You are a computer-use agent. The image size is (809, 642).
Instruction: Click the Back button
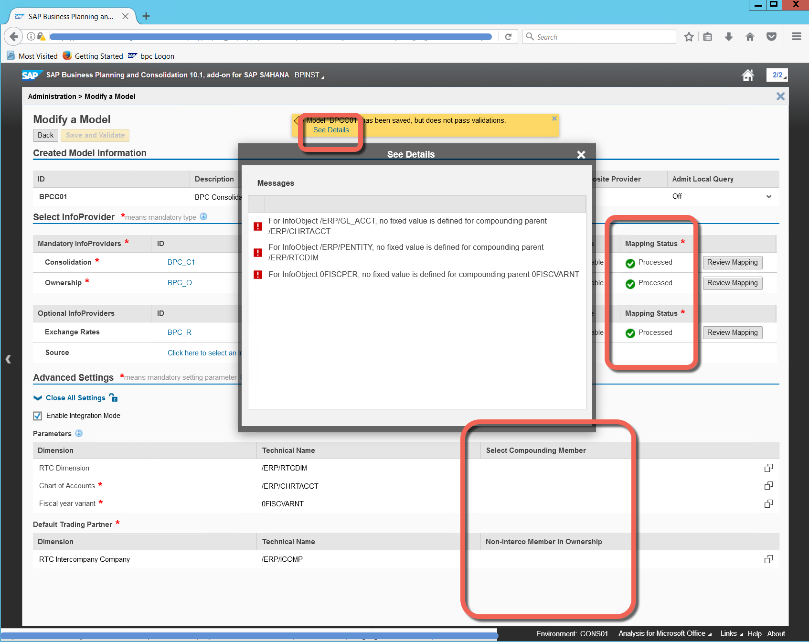[46, 135]
